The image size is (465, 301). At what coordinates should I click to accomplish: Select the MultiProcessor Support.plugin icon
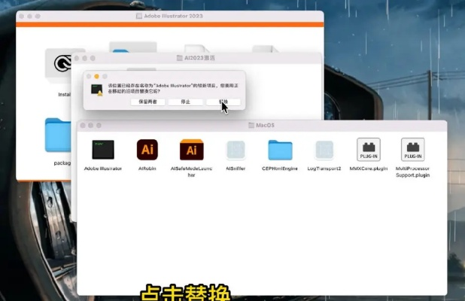pos(413,150)
